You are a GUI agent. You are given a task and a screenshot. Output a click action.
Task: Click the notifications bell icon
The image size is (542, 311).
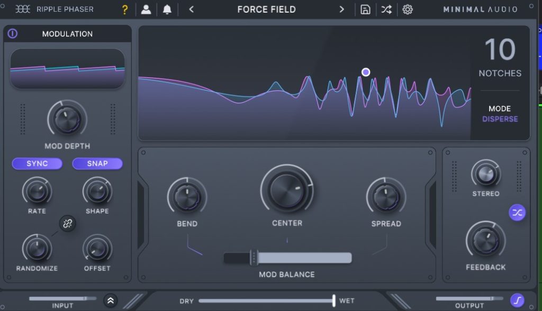click(167, 10)
